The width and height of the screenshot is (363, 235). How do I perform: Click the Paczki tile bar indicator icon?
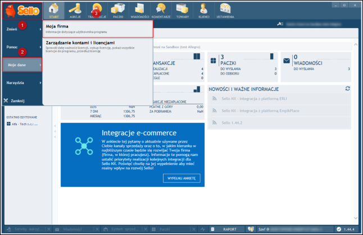click(x=272, y=57)
